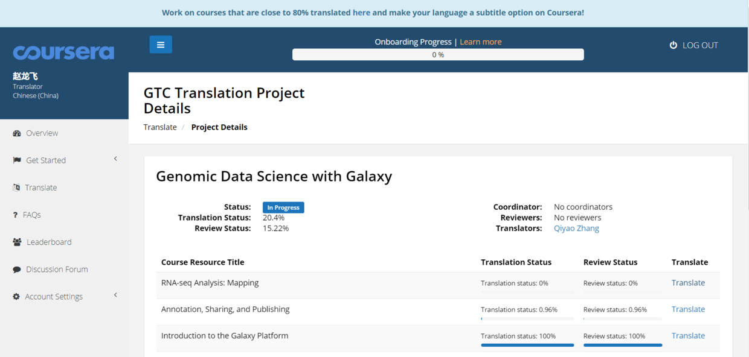This screenshot has width=749, height=357.
Task: Open translator Qiyao Zhang's profile link
Action: (x=576, y=229)
